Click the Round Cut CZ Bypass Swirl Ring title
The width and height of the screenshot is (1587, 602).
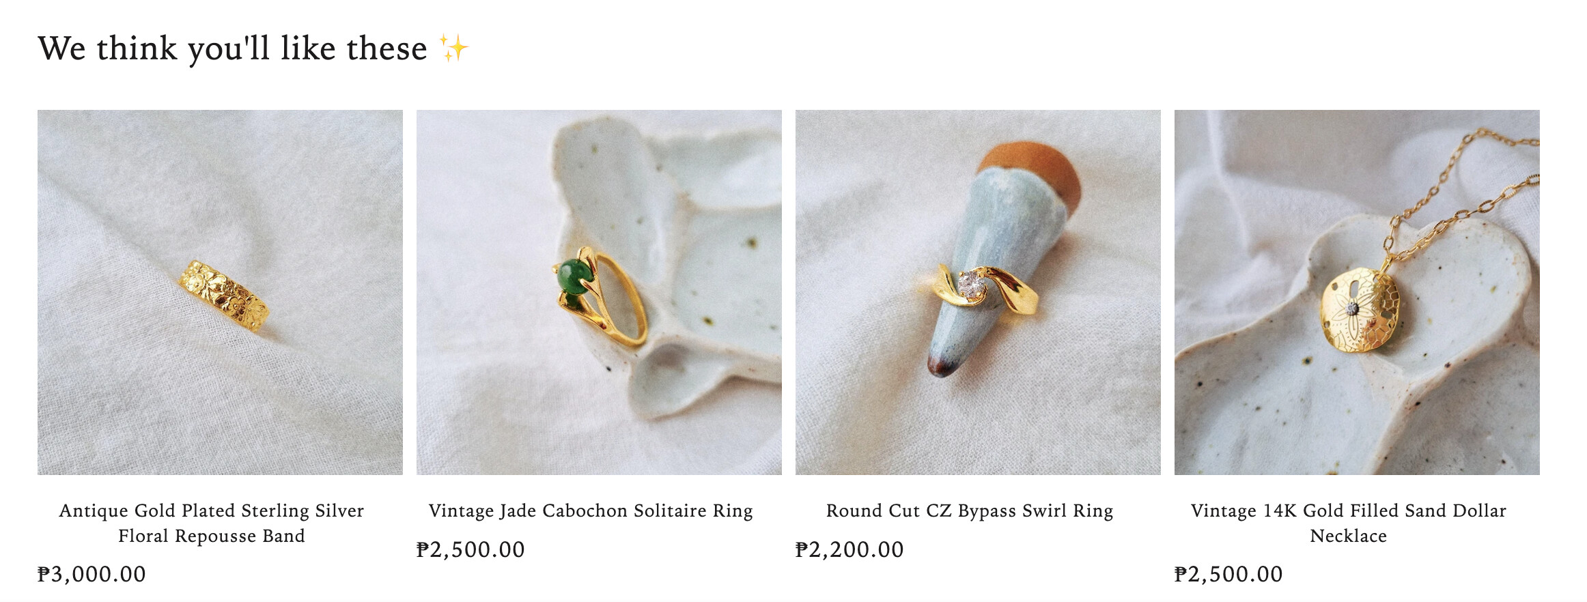(x=970, y=511)
